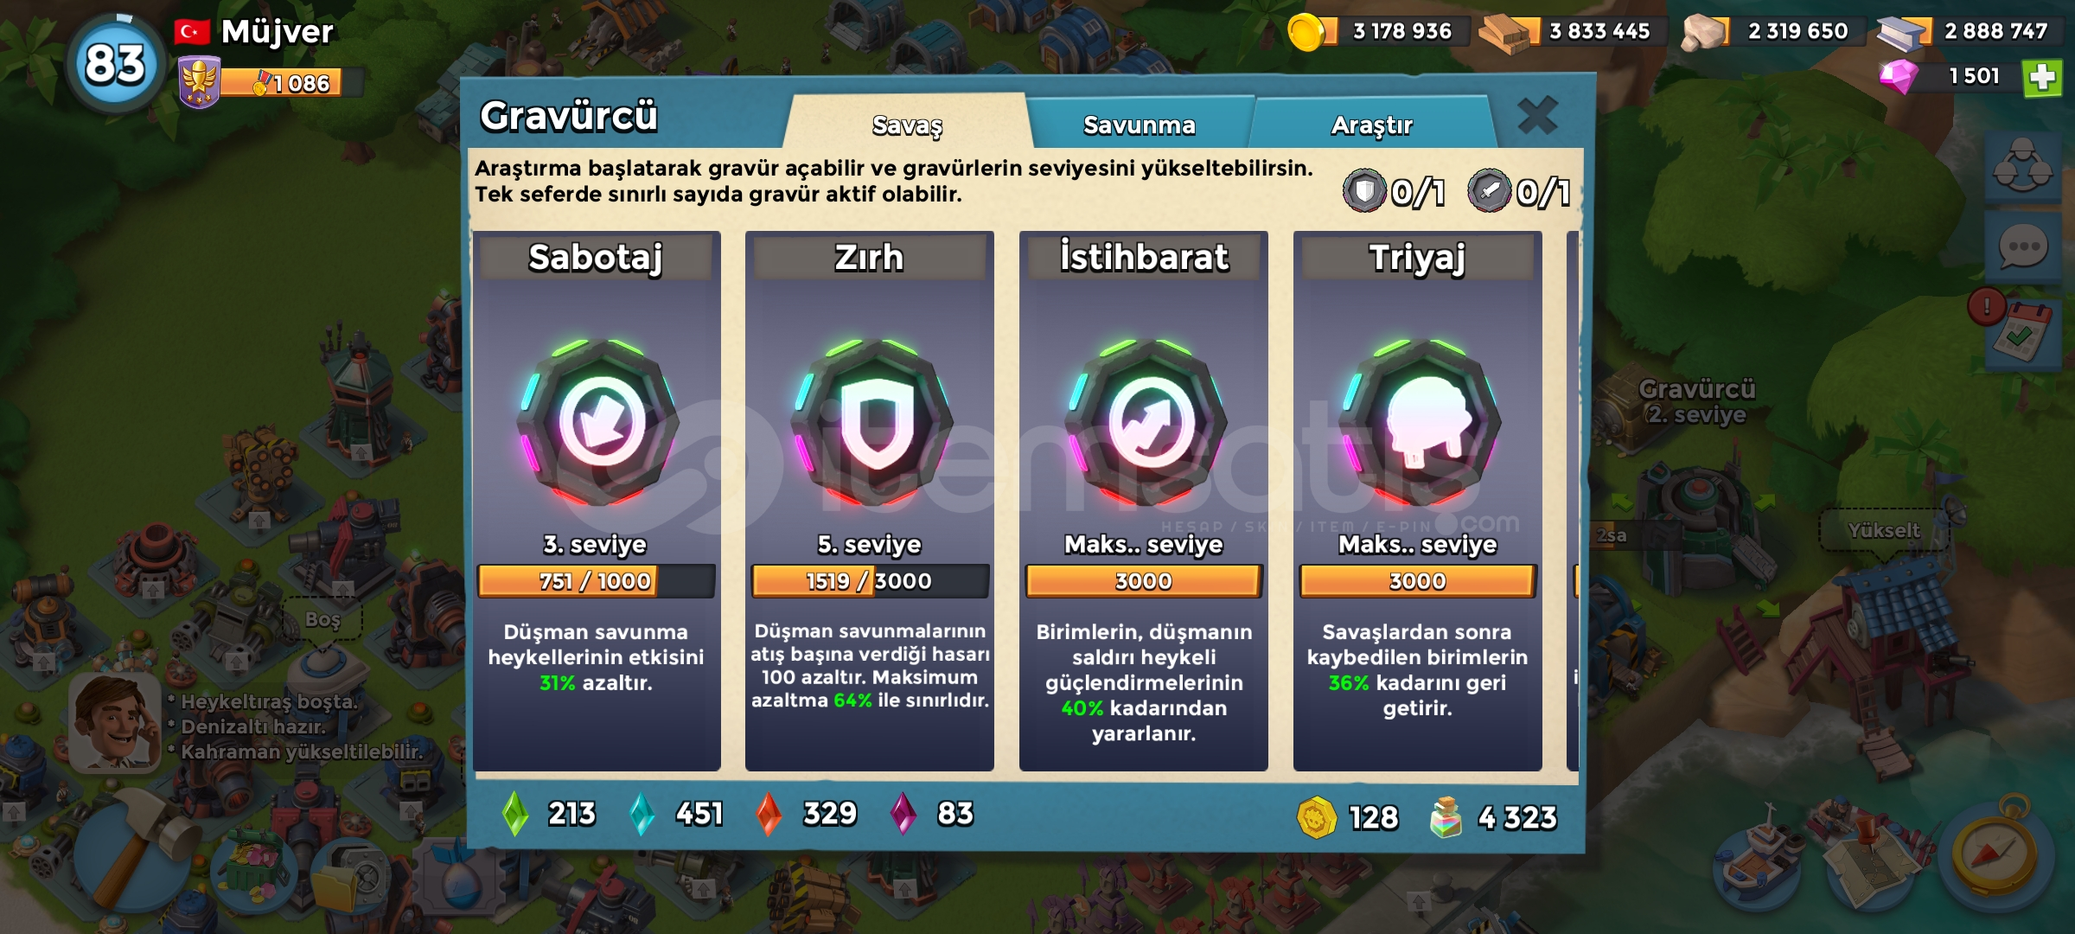
Task: Tap the advisor character portrait
Action: tap(115, 721)
